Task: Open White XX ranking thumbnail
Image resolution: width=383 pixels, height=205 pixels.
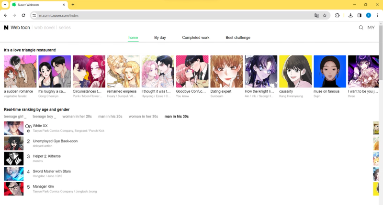Action: [x=14, y=128]
